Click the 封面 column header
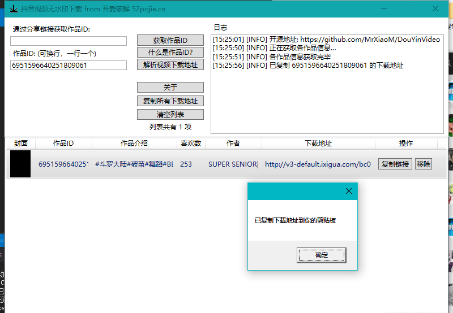The width and height of the screenshot is (453, 313). 21,144
